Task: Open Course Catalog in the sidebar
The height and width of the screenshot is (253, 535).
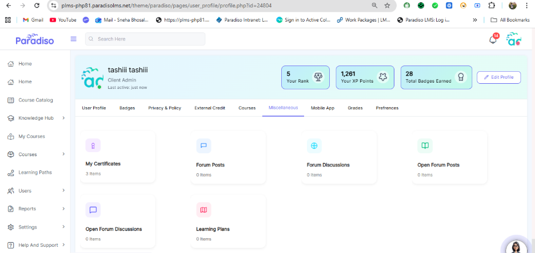Action: [35, 100]
